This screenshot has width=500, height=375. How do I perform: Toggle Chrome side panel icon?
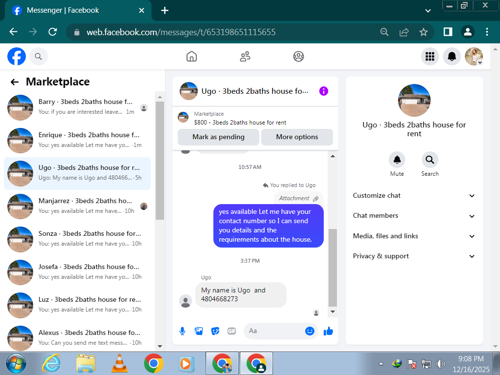tap(448, 32)
